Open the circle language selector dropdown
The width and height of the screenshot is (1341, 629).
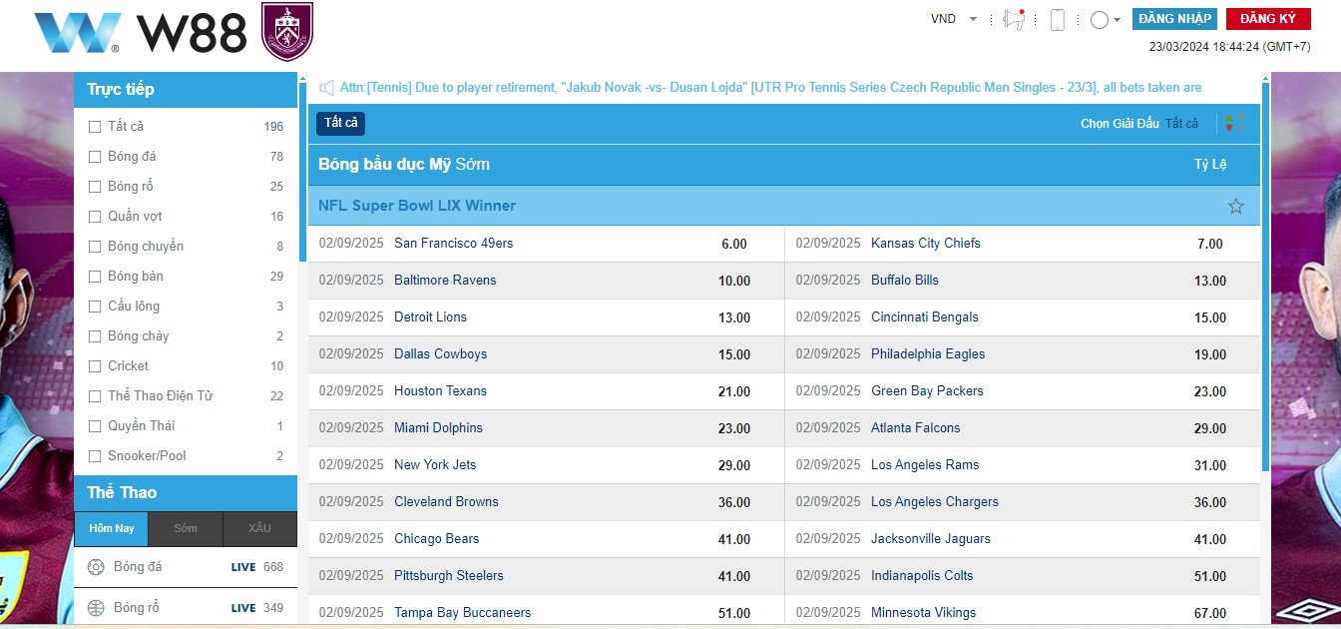tap(1105, 20)
